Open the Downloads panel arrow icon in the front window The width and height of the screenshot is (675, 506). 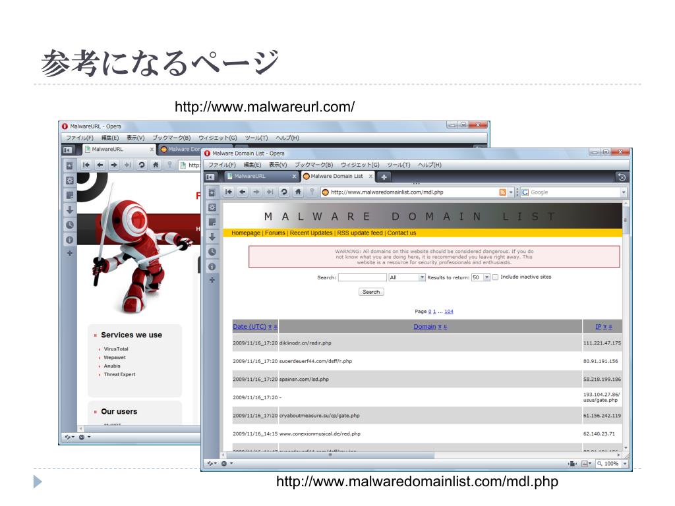click(x=212, y=237)
